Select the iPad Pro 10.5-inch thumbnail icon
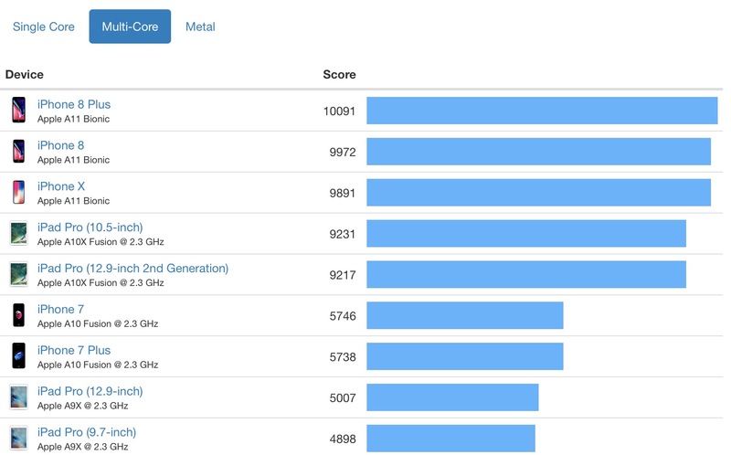The width and height of the screenshot is (731, 455). pos(18,233)
